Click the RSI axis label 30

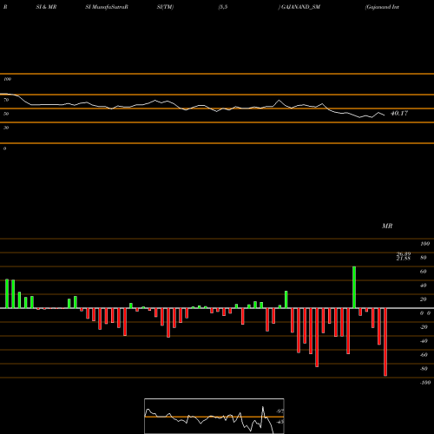click(6, 128)
